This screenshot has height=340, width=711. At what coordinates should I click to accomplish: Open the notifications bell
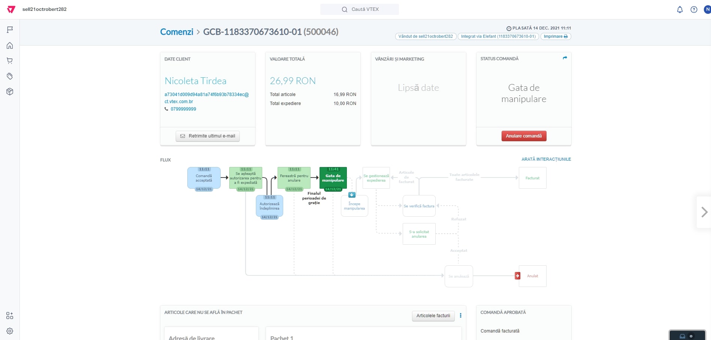680,10
